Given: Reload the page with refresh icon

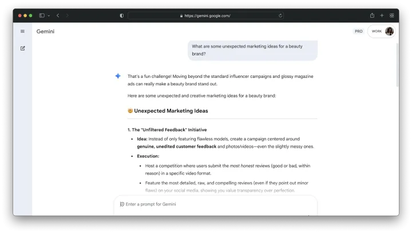Looking at the screenshot, I should (x=280, y=16).
